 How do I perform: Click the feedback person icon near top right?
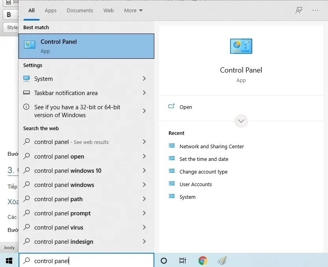299,10
